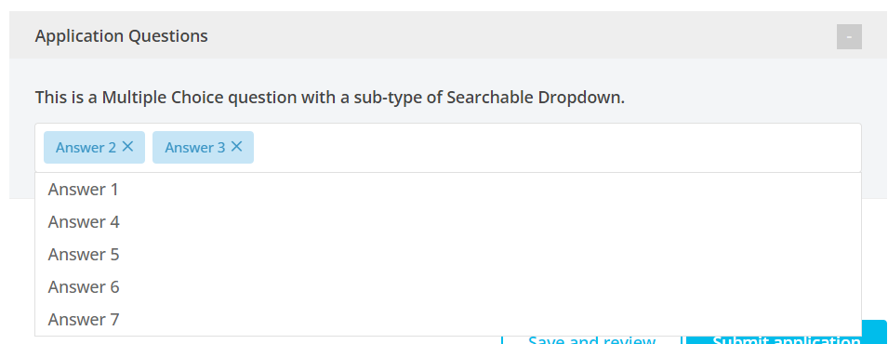Pick Answer 5 from the list

(448, 255)
